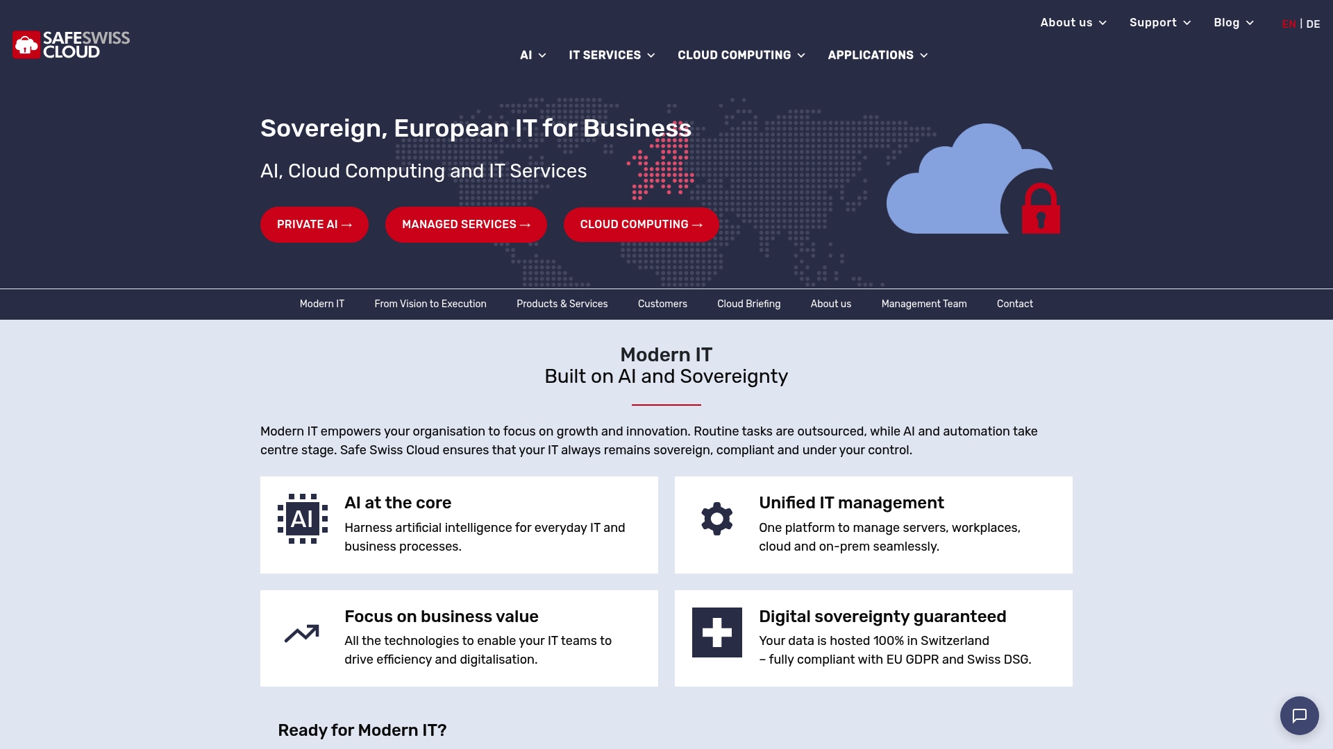Open the Cloud Briefing section link
Image resolution: width=1333 pixels, height=749 pixels.
(748, 304)
